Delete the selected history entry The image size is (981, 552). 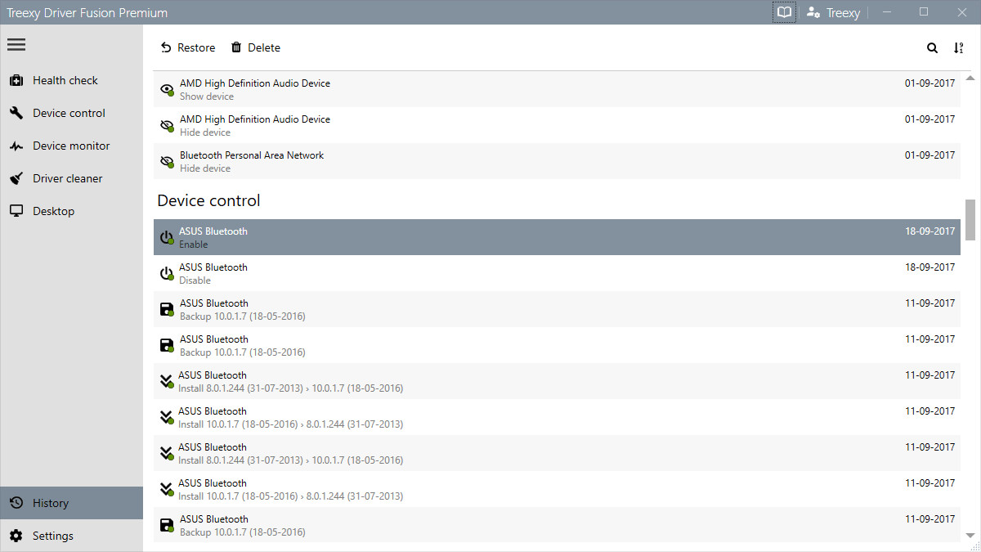(255, 47)
